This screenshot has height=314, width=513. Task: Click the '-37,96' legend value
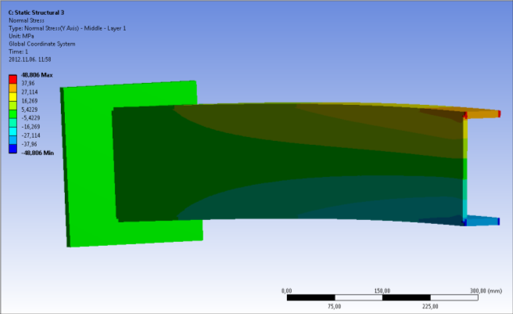click(x=29, y=144)
